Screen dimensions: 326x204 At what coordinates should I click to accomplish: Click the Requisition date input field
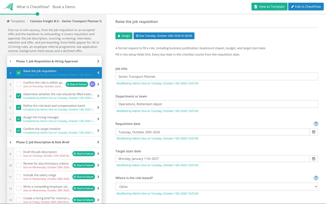tap(212, 132)
